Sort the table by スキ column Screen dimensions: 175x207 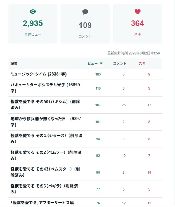coord(142,64)
